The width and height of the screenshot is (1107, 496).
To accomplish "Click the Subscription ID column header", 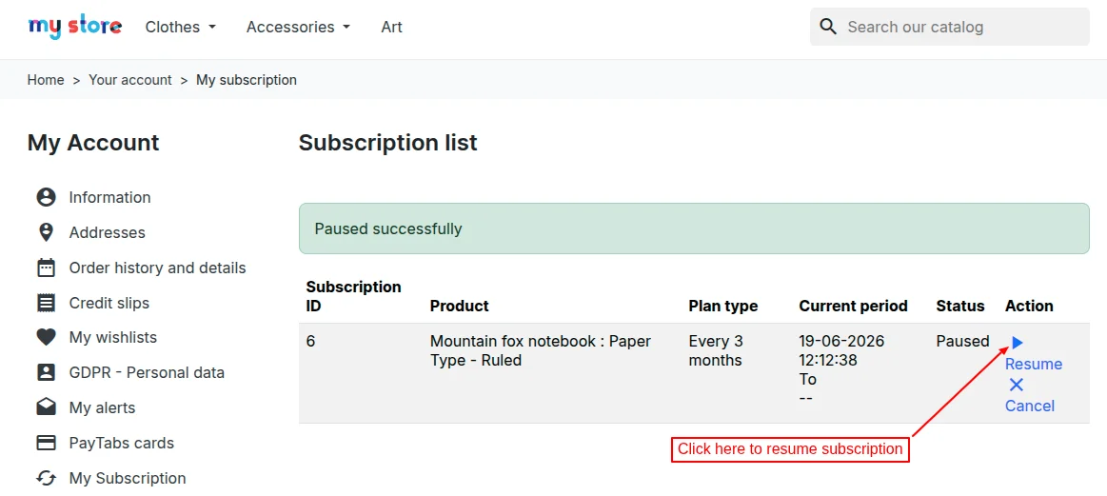I will click(x=354, y=297).
